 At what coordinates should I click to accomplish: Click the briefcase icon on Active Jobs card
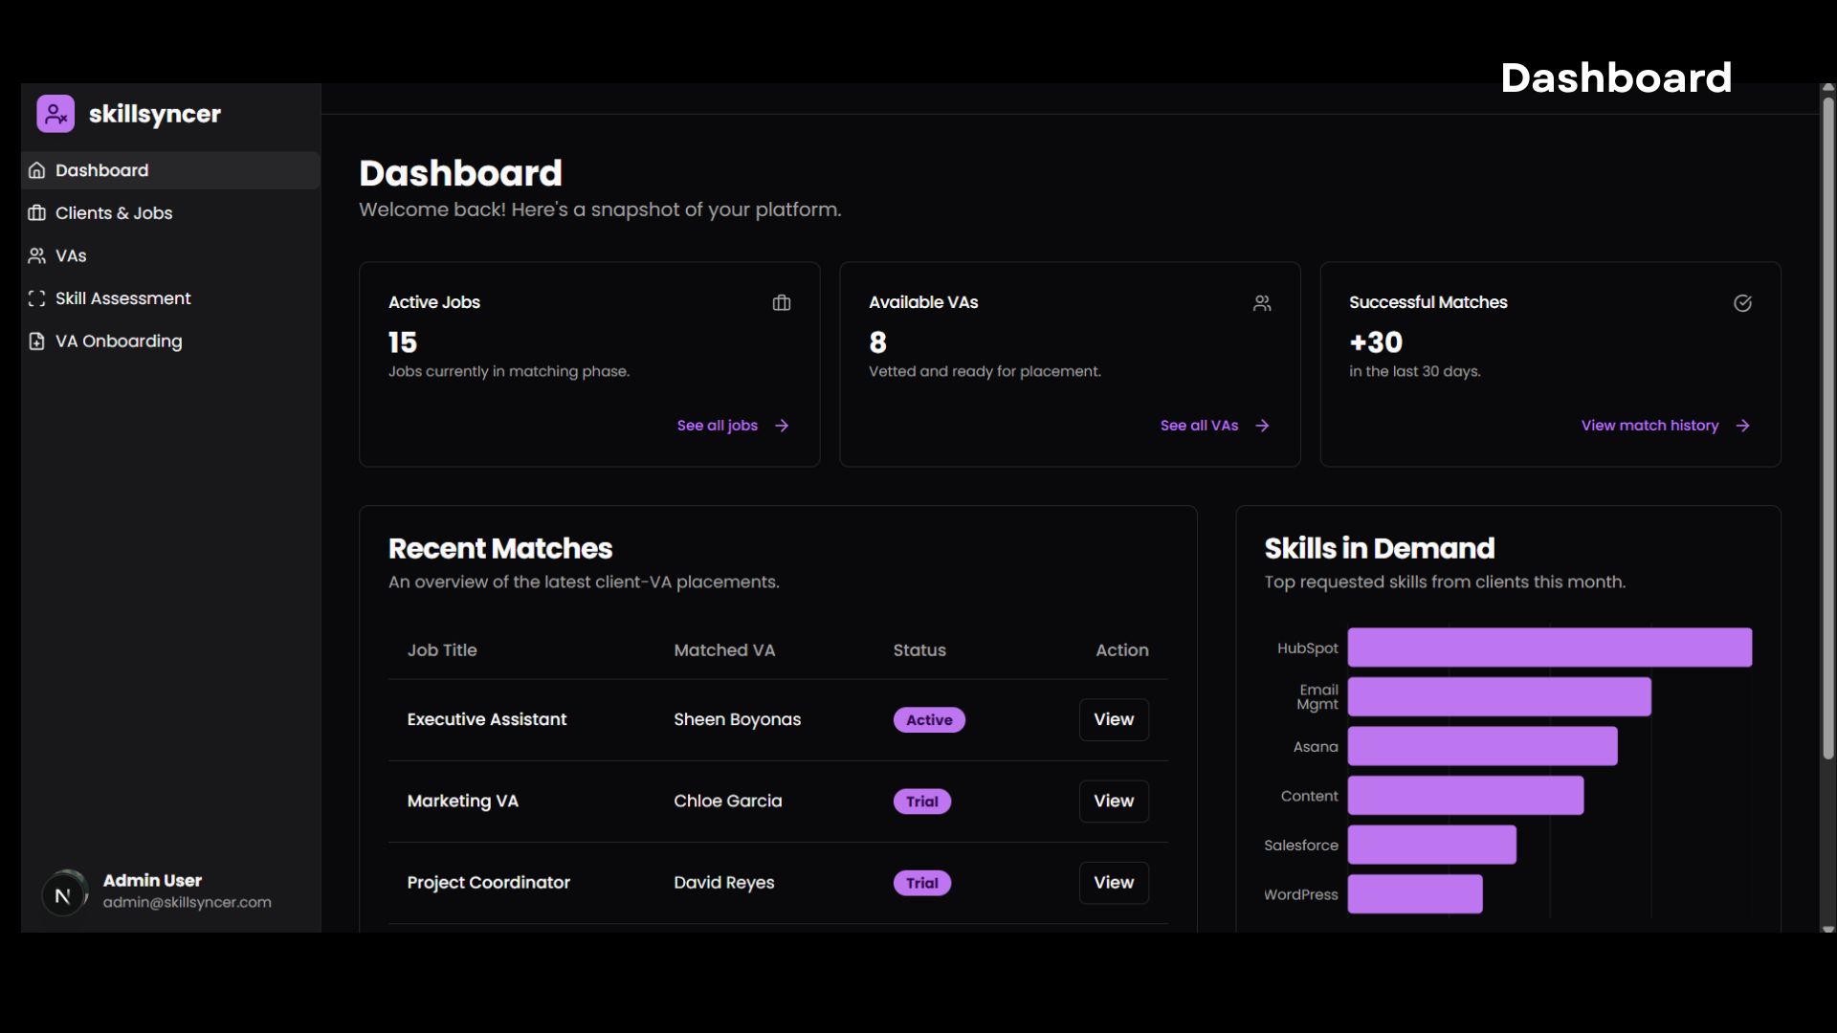[782, 303]
